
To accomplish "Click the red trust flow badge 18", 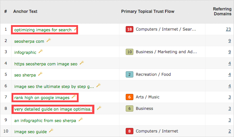I will pyautogui.click(x=130, y=29).
